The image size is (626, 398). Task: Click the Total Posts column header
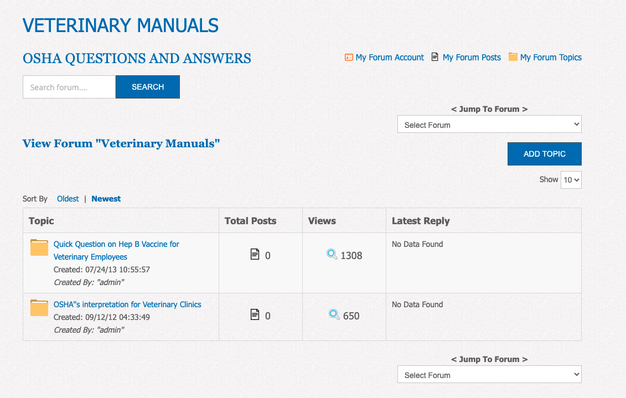[x=250, y=221]
